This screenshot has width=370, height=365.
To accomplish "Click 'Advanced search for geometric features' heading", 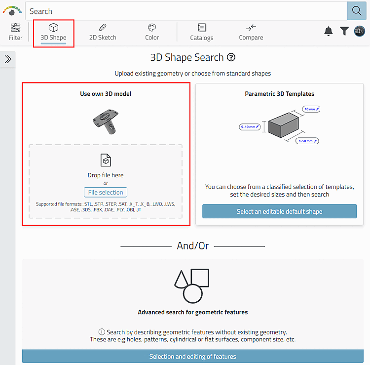I will 192,312.
